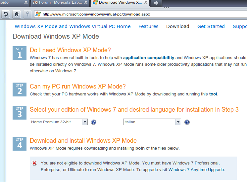Go to the browser home page icon
This screenshot has width=247, height=182.
[x=17, y=14]
